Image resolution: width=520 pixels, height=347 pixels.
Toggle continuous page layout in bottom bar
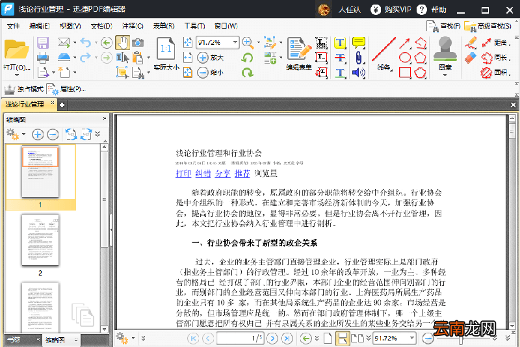pyautogui.click(x=343, y=339)
